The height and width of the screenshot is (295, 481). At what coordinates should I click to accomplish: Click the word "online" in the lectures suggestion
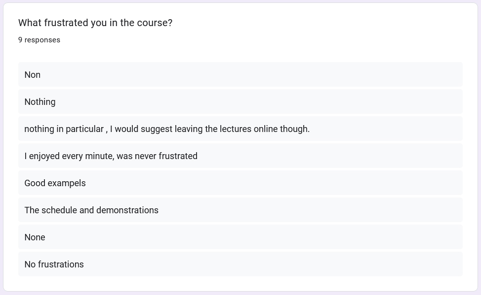pos(266,129)
